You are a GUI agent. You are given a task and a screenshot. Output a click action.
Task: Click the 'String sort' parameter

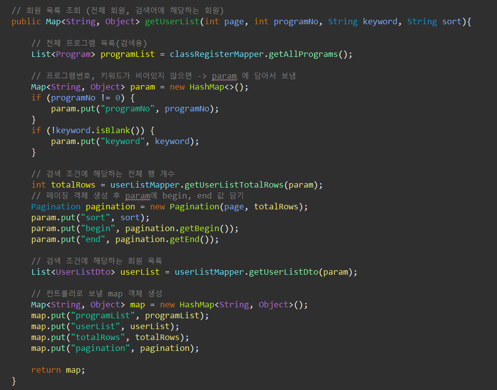click(x=434, y=22)
